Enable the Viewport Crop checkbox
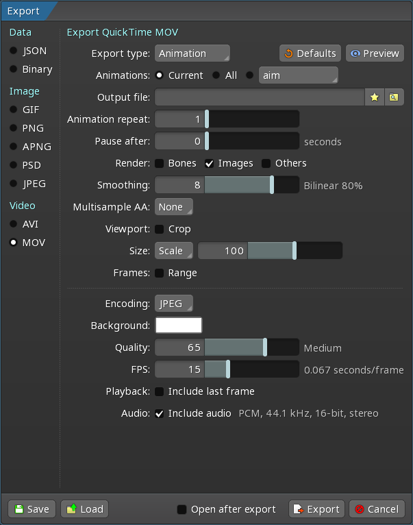 click(x=159, y=229)
